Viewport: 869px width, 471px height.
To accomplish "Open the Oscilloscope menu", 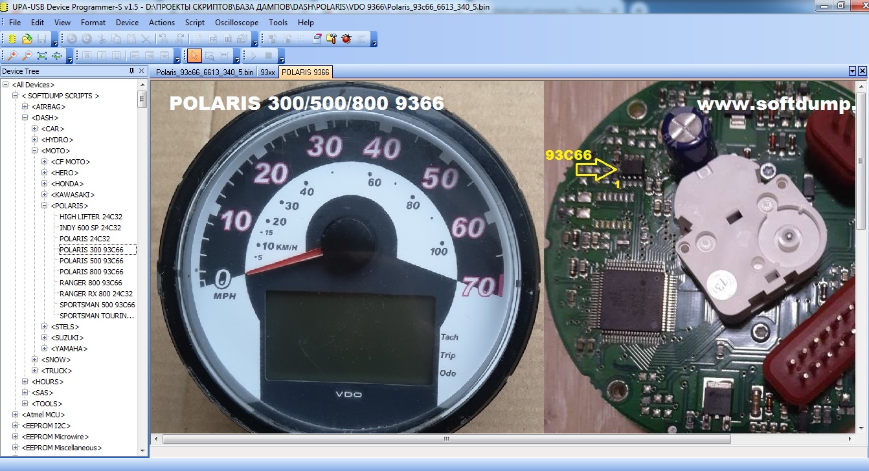I will click(236, 22).
